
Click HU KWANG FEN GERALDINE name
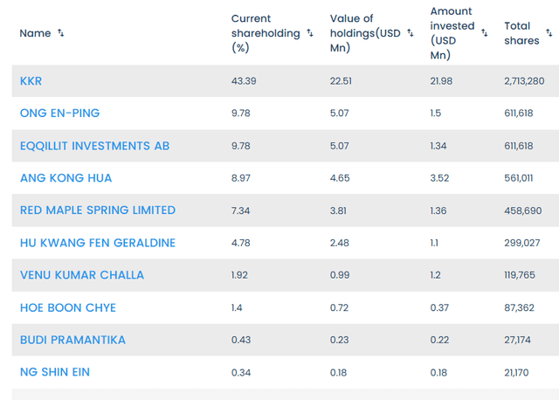click(x=98, y=243)
